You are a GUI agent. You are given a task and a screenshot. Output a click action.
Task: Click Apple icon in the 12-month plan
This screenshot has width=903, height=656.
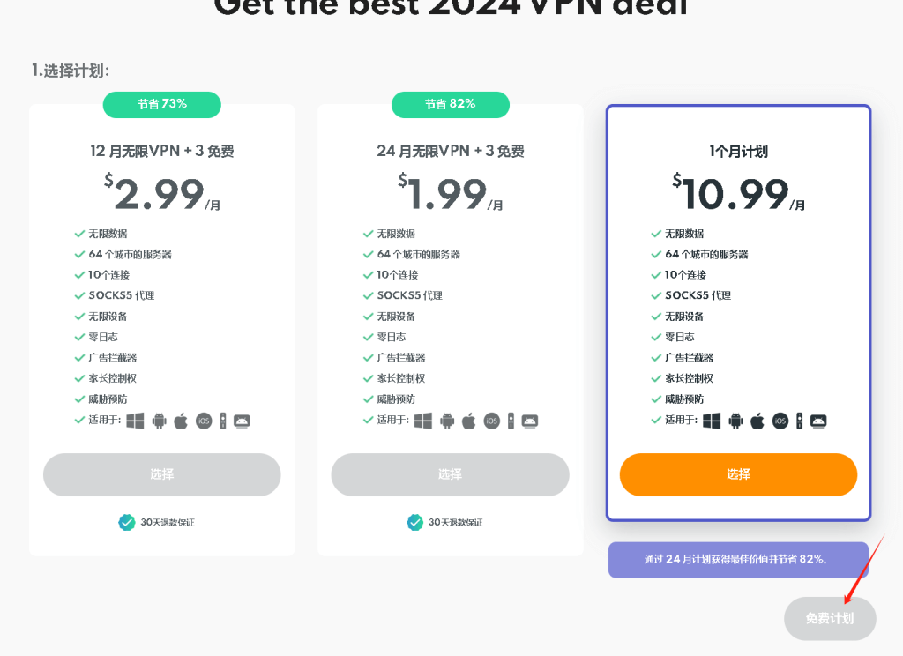point(181,421)
